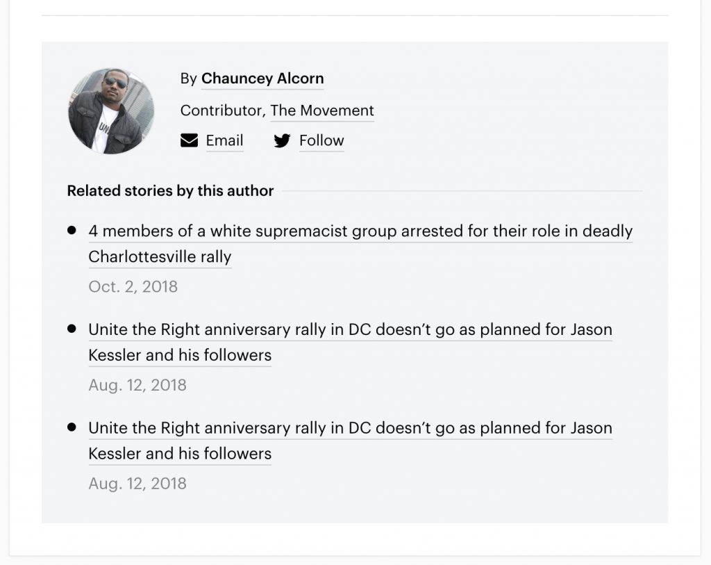
Task: Click the bullet beside the middle story
Action: (72, 329)
